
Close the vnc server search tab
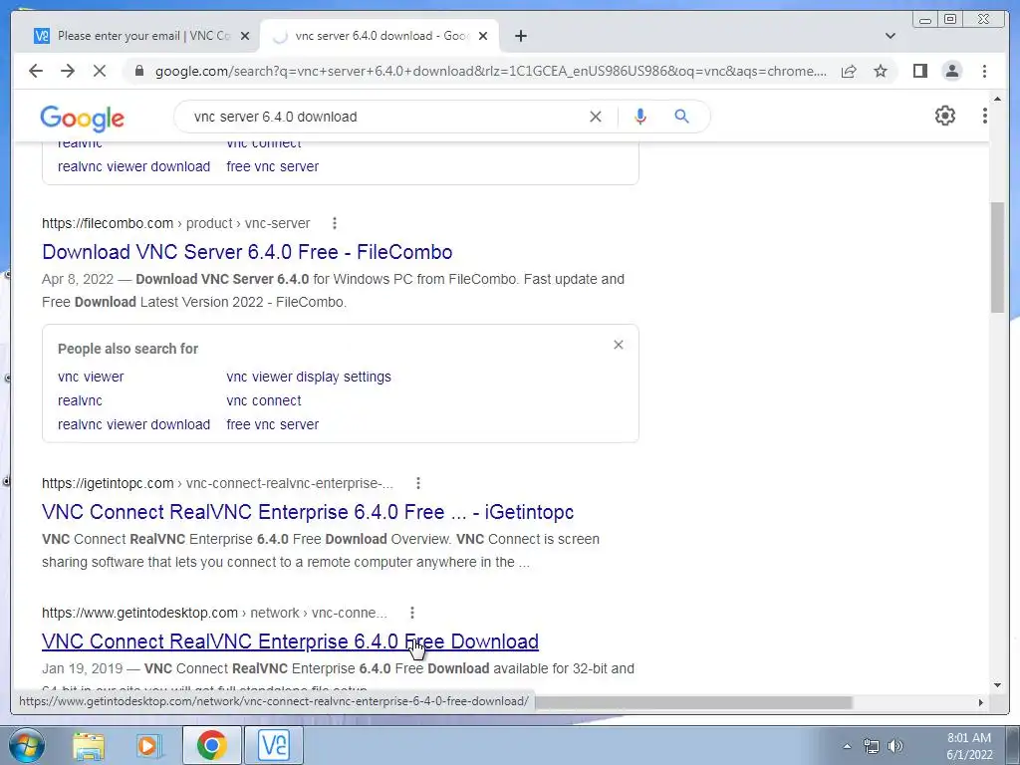coord(483,36)
